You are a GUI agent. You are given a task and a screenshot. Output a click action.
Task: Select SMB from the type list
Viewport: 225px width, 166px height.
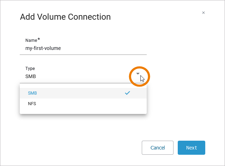[32, 93]
